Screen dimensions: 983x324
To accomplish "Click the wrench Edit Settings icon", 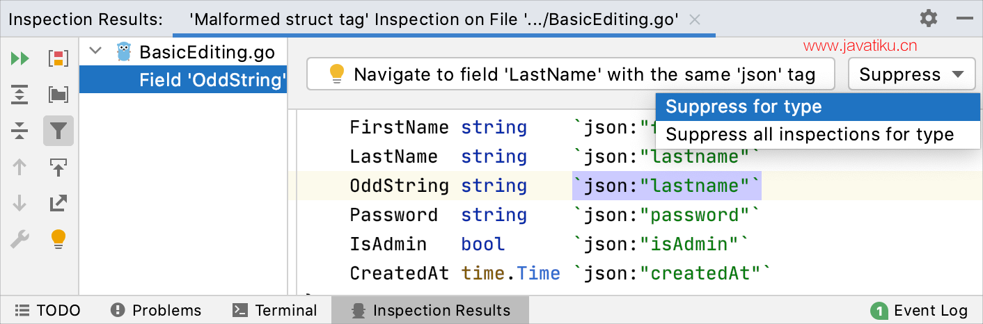I will point(20,239).
